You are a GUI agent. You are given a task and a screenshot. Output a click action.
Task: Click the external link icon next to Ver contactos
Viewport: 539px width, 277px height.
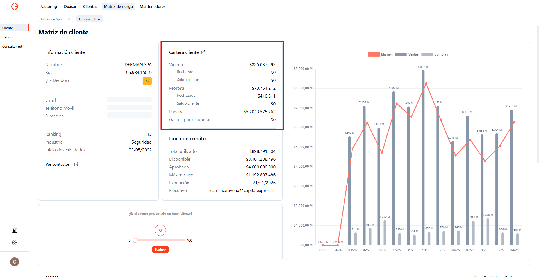click(76, 164)
